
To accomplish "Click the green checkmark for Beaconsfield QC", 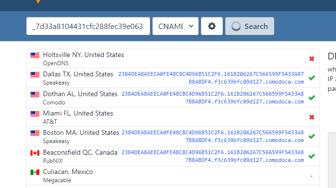I will (312, 156).
